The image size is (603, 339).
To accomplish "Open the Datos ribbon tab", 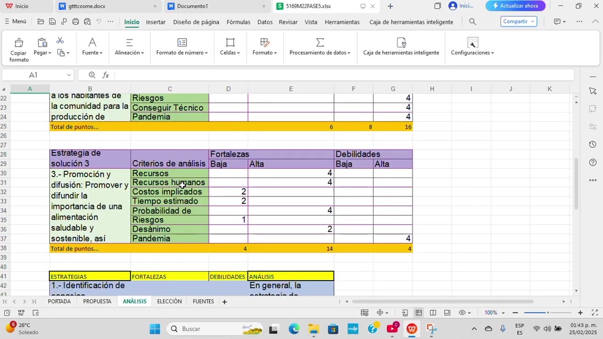I will click(265, 22).
